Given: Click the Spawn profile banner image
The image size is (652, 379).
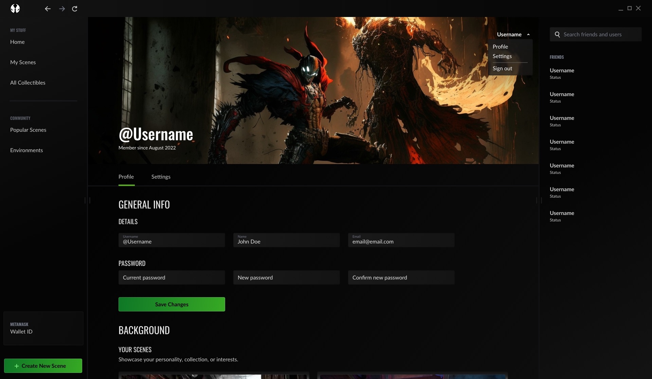Looking at the screenshot, I should click(313, 90).
